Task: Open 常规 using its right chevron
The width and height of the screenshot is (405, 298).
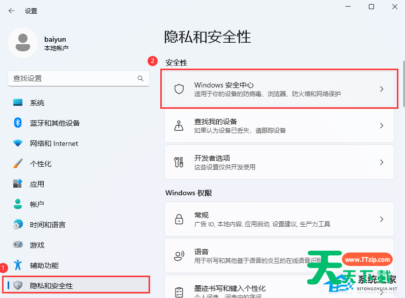Action: pyautogui.click(x=382, y=219)
